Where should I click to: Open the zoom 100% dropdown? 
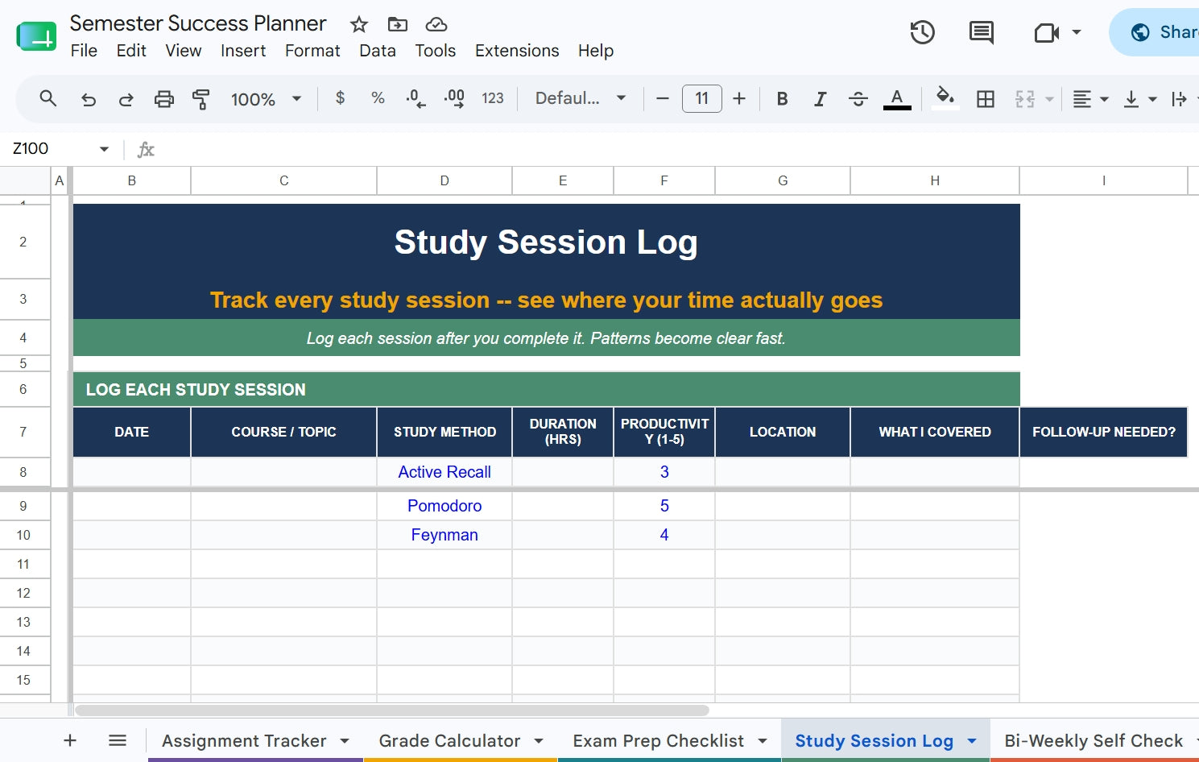[x=266, y=99]
